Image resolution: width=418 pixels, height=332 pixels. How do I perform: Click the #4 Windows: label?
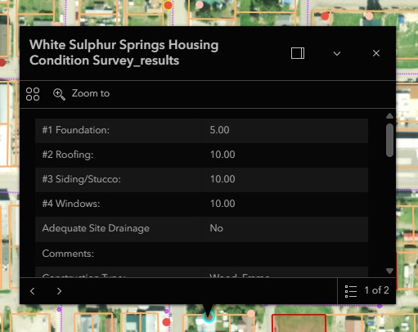pyautogui.click(x=71, y=204)
